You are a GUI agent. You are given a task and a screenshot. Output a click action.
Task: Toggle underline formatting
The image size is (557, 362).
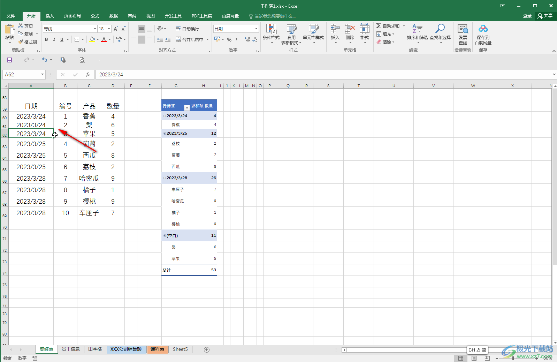coord(62,39)
